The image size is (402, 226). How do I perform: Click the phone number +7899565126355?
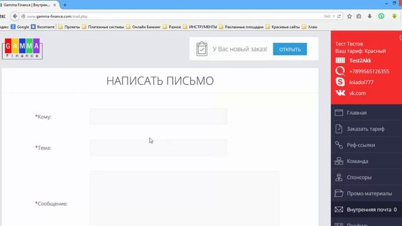click(x=369, y=71)
